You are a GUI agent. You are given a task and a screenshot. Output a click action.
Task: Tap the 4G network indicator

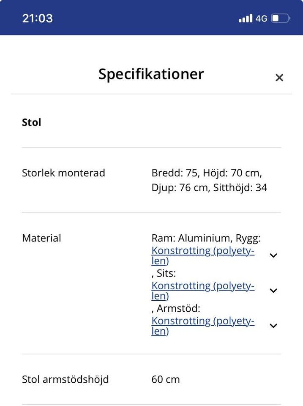click(x=262, y=19)
